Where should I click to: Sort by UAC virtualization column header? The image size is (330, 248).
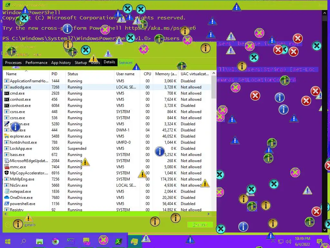click(x=195, y=74)
